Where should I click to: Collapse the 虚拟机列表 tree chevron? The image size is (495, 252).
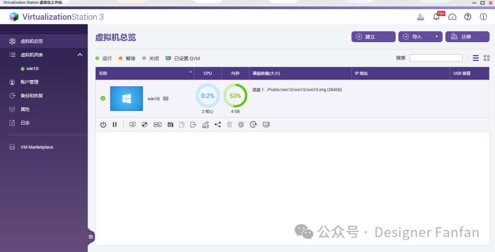(80, 55)
